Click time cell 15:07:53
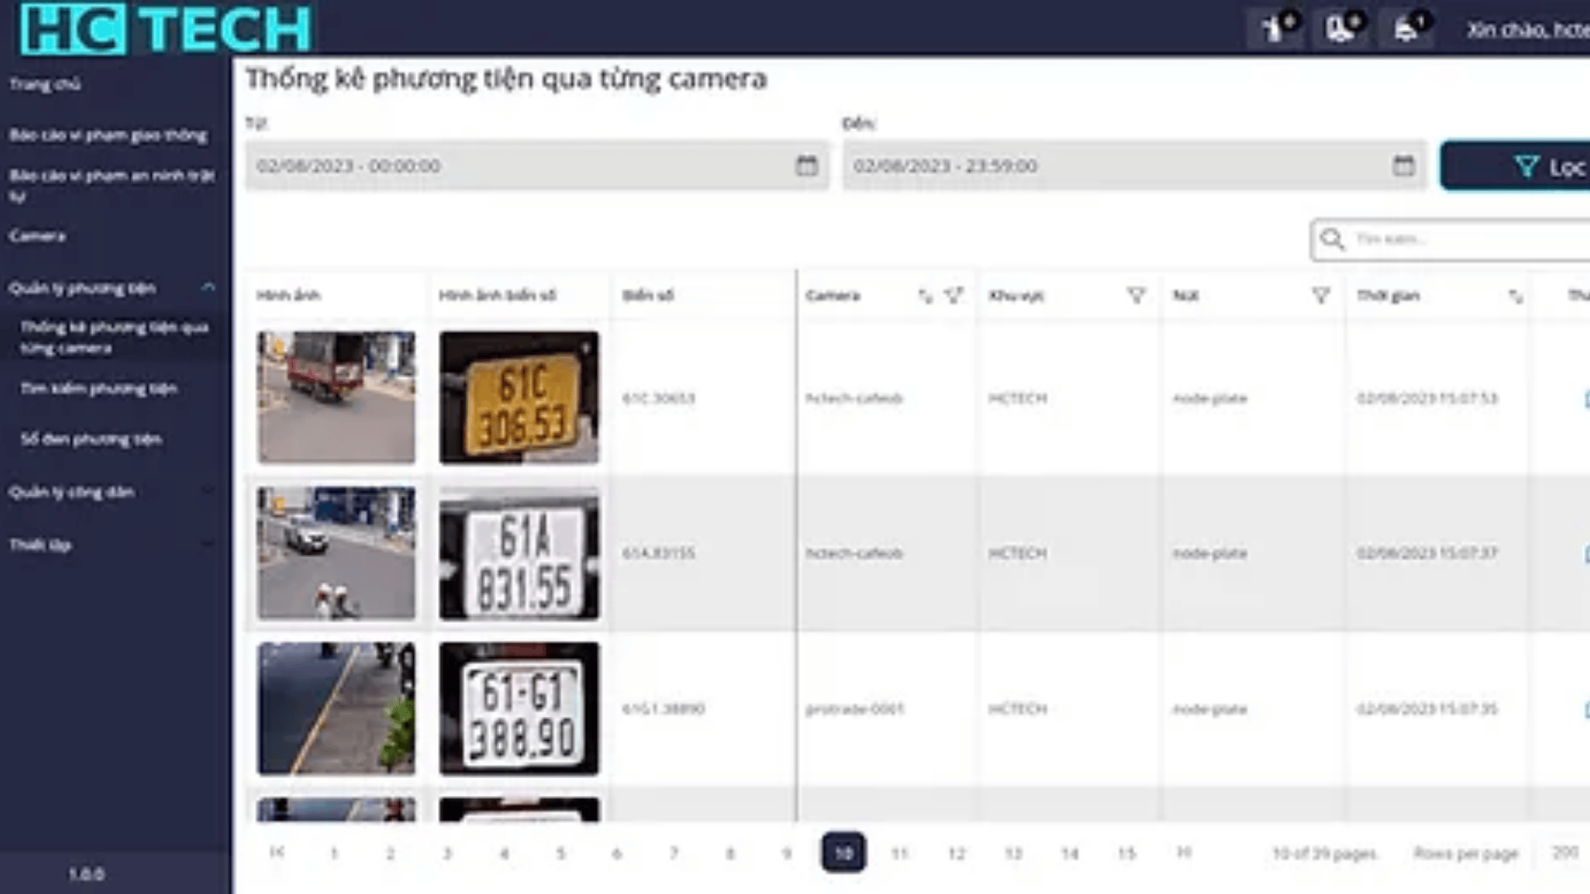Image resolution: width=1590 pixels, height=894 pixels. pyautogui.click(x=1427, y=398)
